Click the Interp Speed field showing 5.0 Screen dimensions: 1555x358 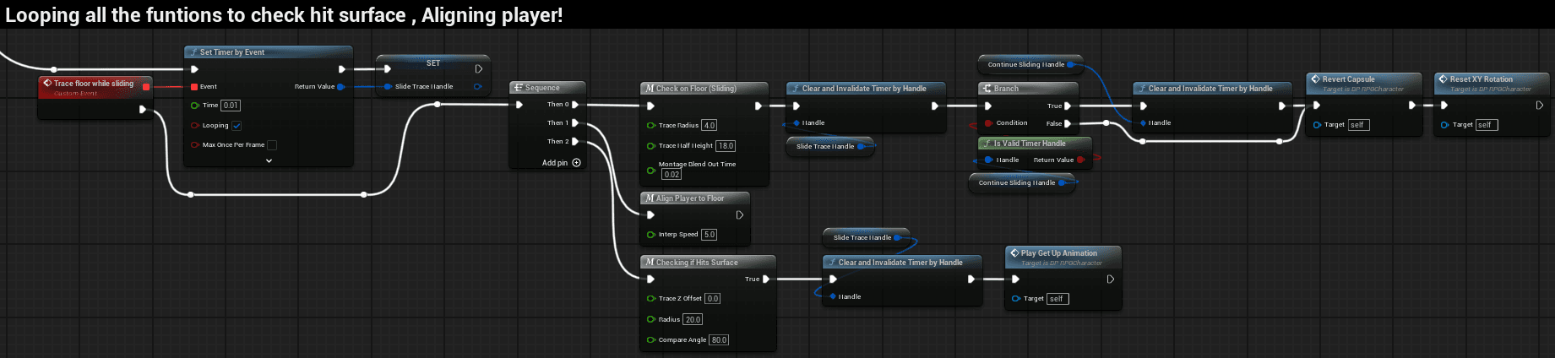point(709,235)
